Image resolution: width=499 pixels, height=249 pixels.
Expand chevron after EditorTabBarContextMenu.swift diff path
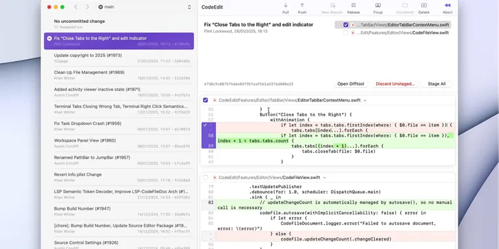365,100
